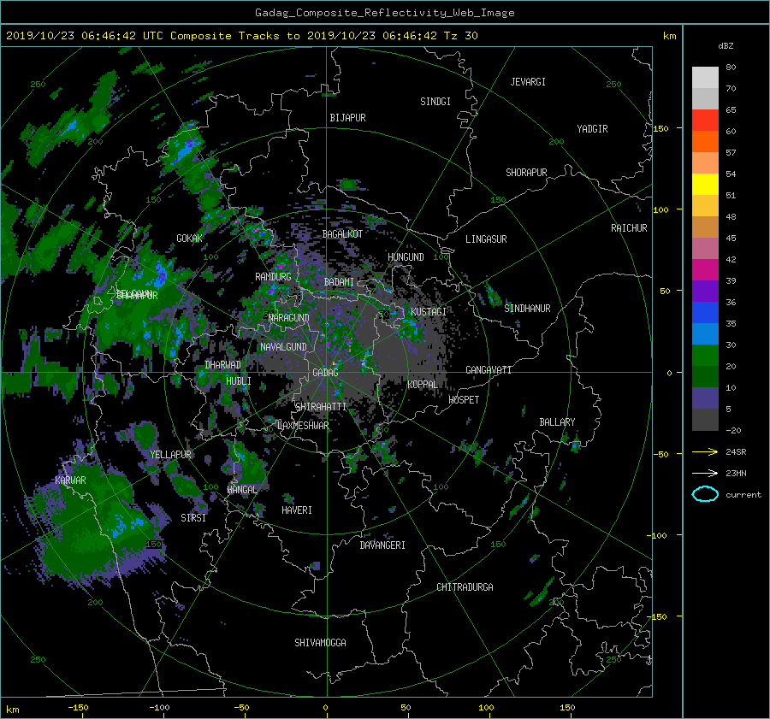Click the Tz 30 threshold text

pyautogui.click(x=461, y=36)
